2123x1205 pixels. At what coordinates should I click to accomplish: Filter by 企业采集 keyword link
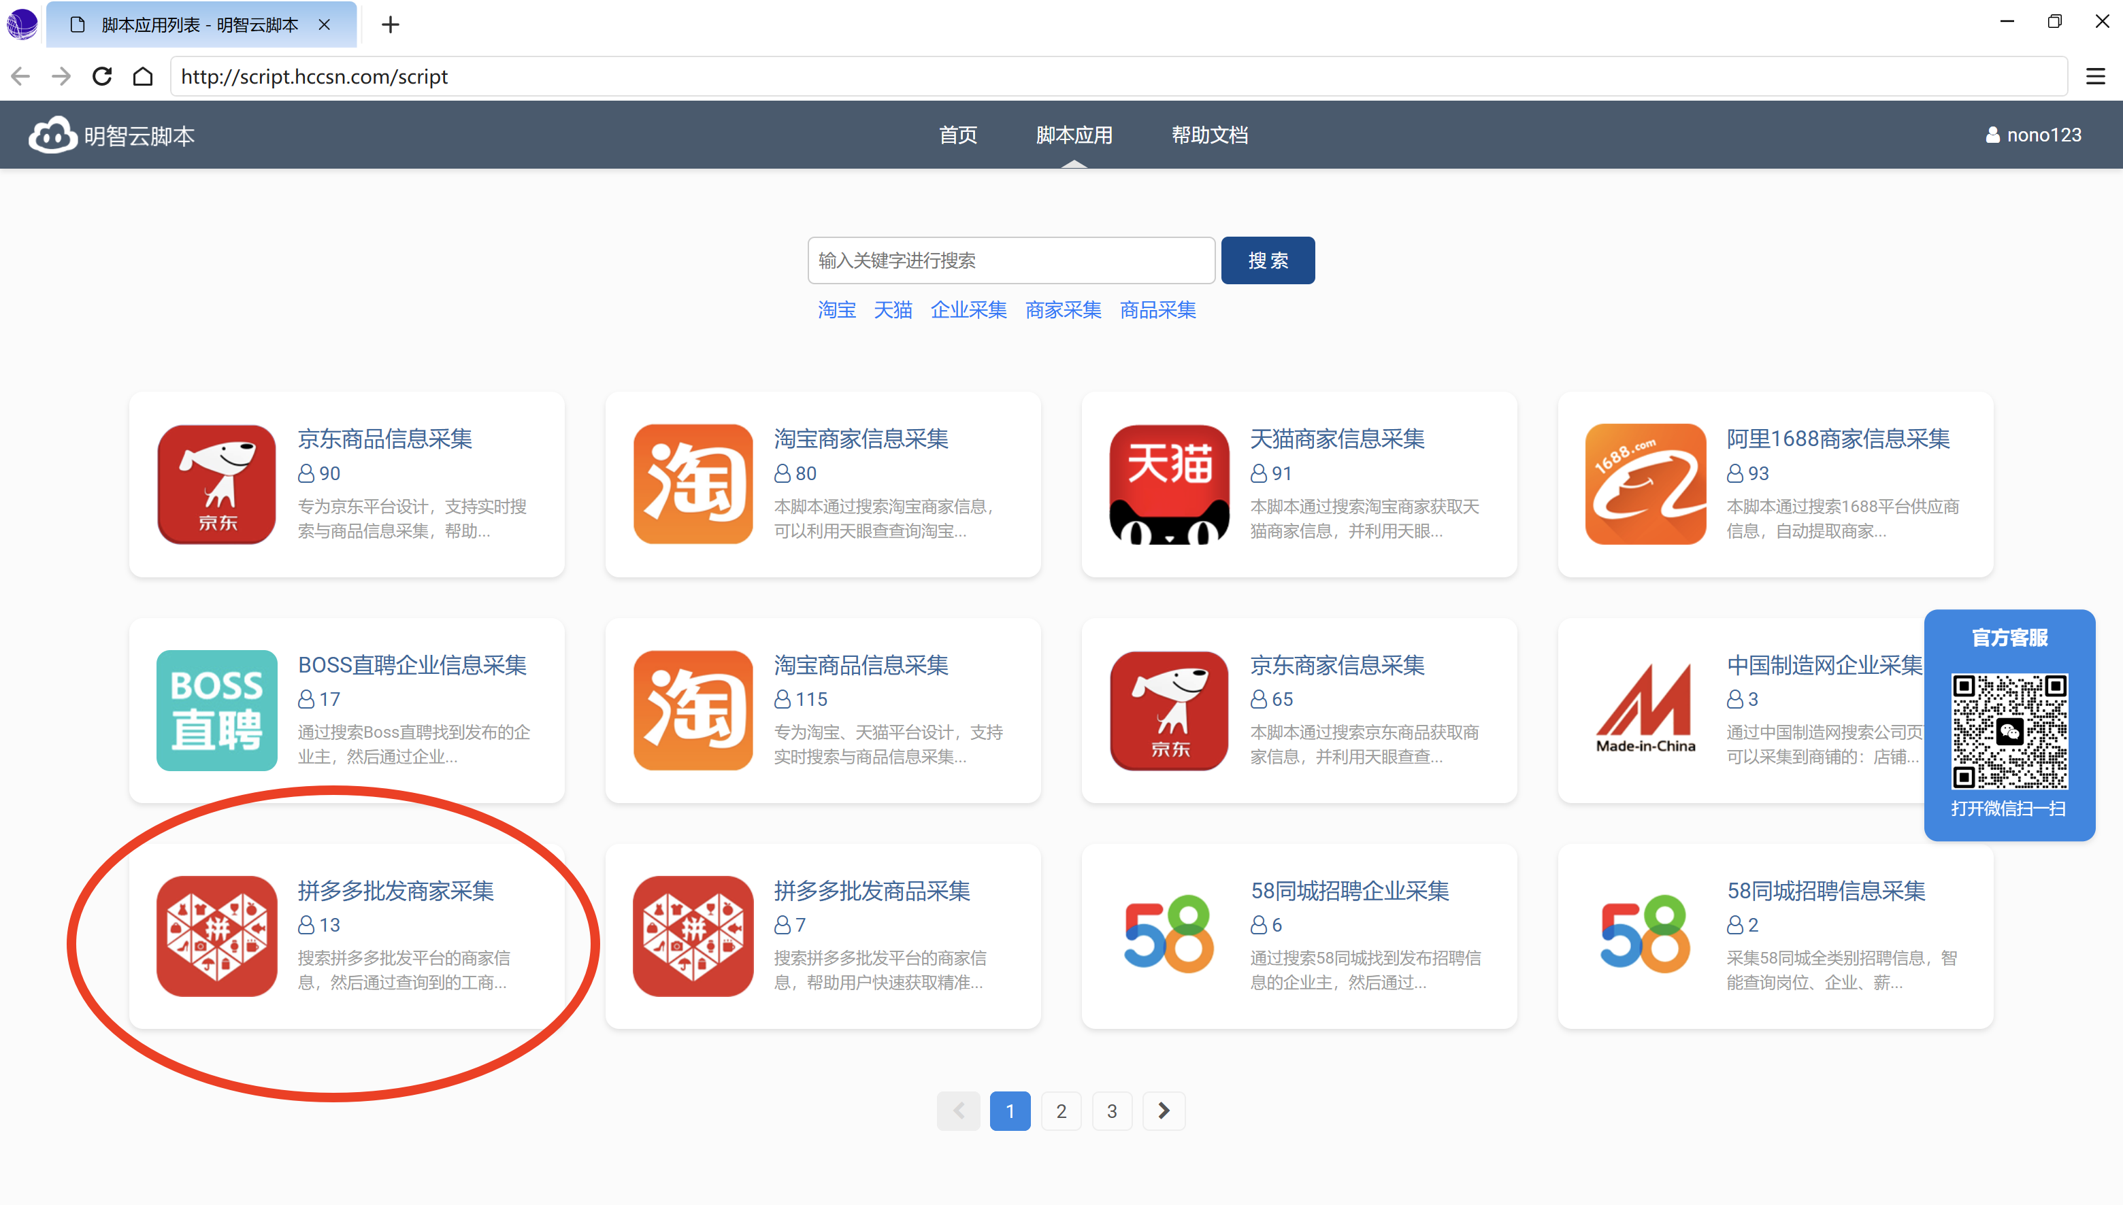click(968, 309)
